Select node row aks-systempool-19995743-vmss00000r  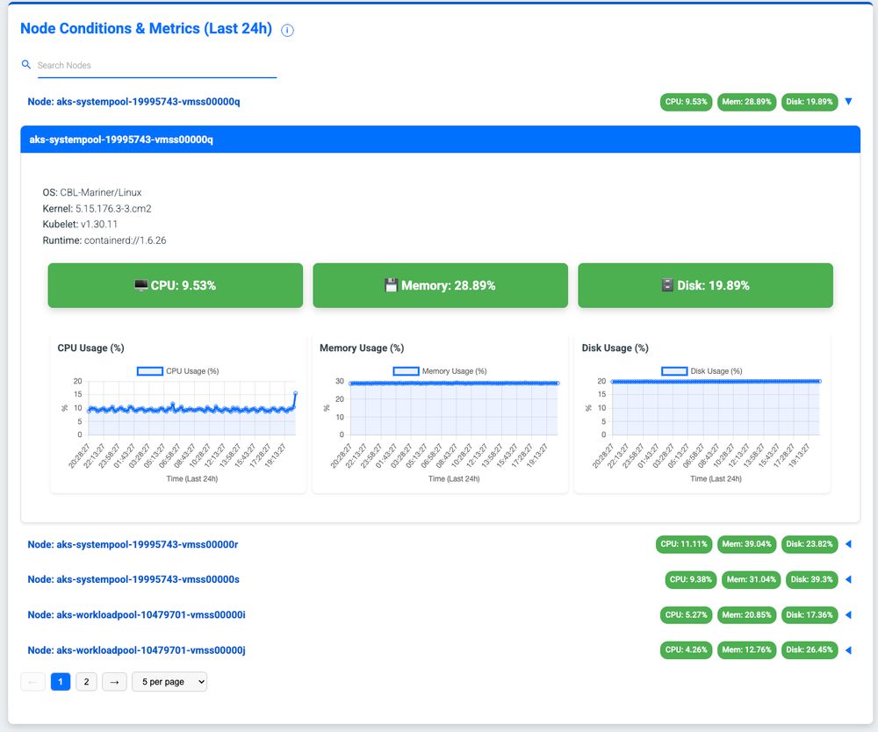click(133, 544)
